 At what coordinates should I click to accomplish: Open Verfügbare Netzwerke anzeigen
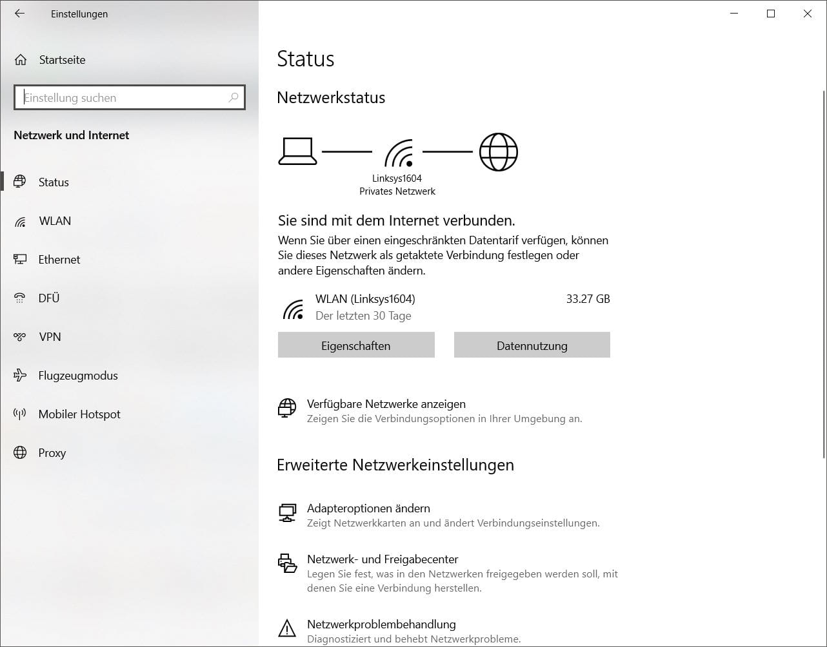click(386, 404)
